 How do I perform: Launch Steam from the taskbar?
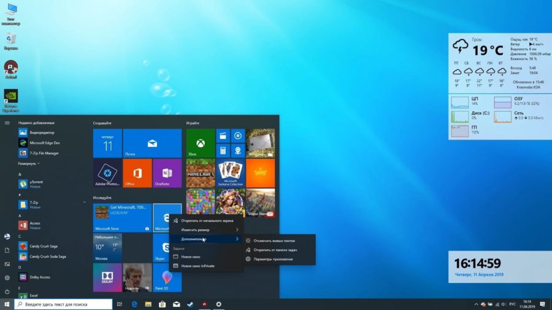191,304
